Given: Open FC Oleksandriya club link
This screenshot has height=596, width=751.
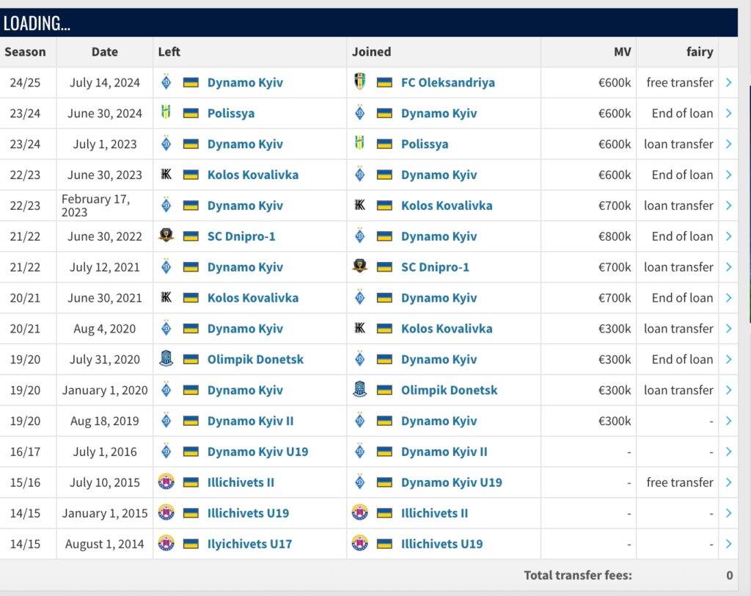Looking at the screenshot, I should click(x=447, y=82).
